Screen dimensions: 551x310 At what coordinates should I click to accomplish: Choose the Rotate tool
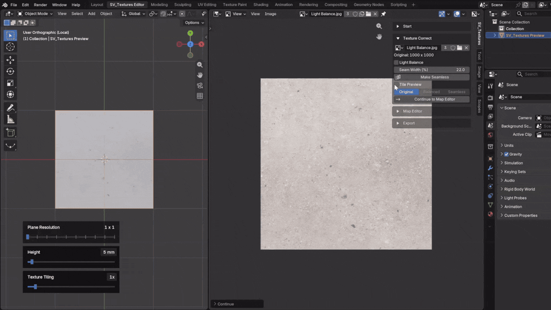(x=10, y=71)
